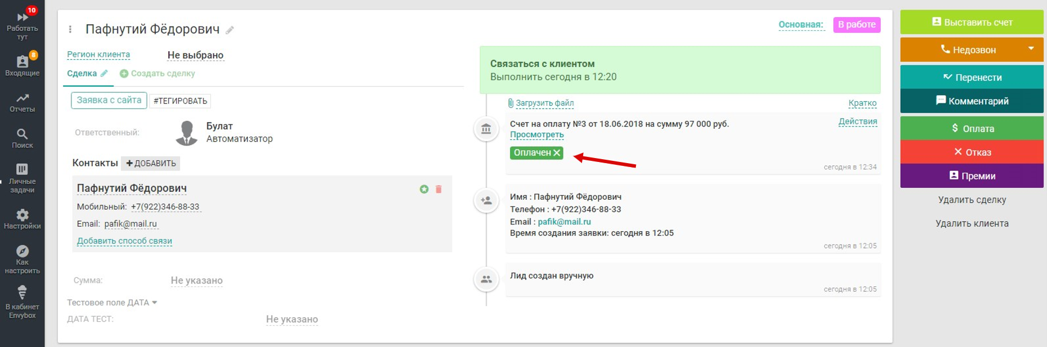This screenshot has height=347, width=1047.
Task: Set ДАТА ТЕСТ value Не указано
Action: 292,319
